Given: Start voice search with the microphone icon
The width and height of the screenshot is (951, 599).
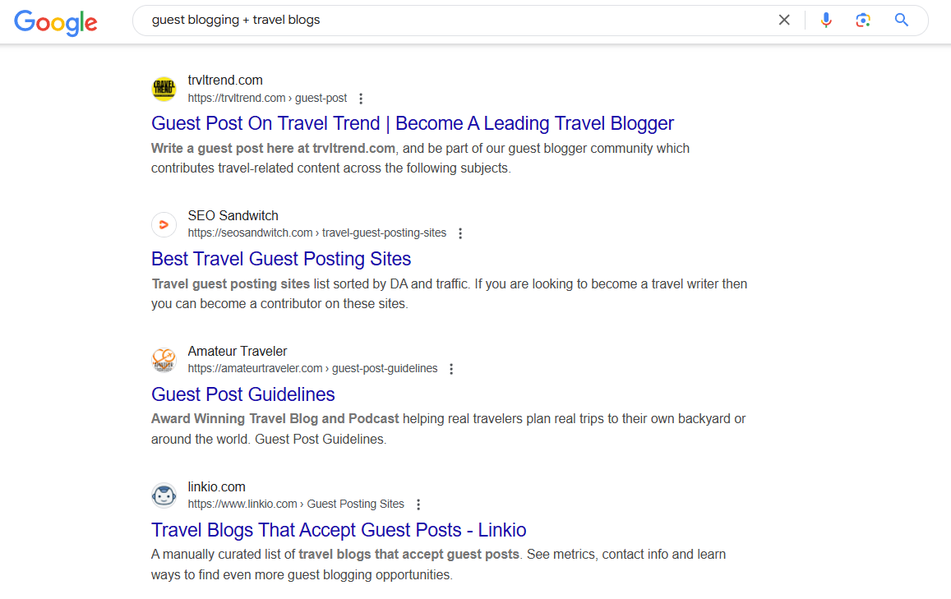Looking at the screenshot, I should coord(825,20).
